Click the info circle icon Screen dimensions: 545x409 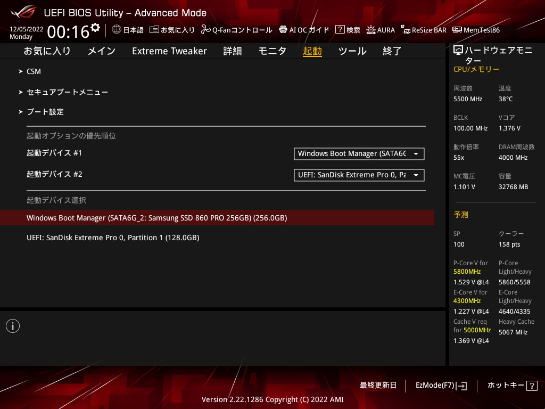pyautogui.click(x=13, y=326)
